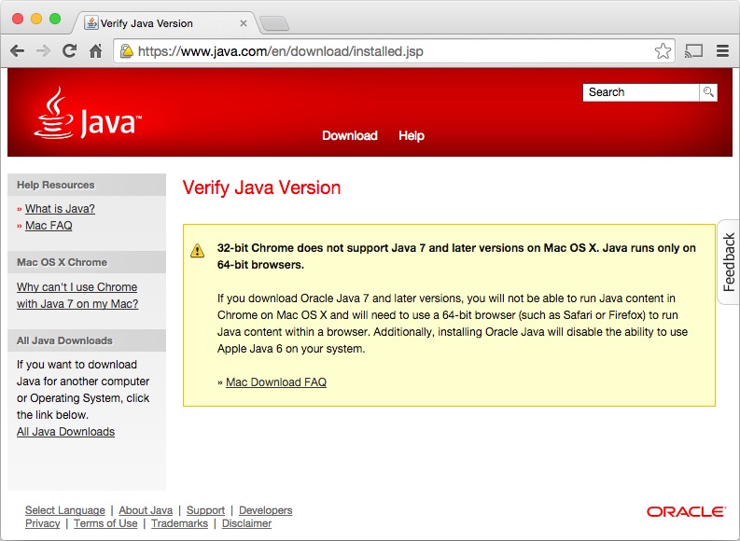The width and height of the screenshot is (740, 541).
Task: Click the browser forward arrow
Action: pos(44,51)
